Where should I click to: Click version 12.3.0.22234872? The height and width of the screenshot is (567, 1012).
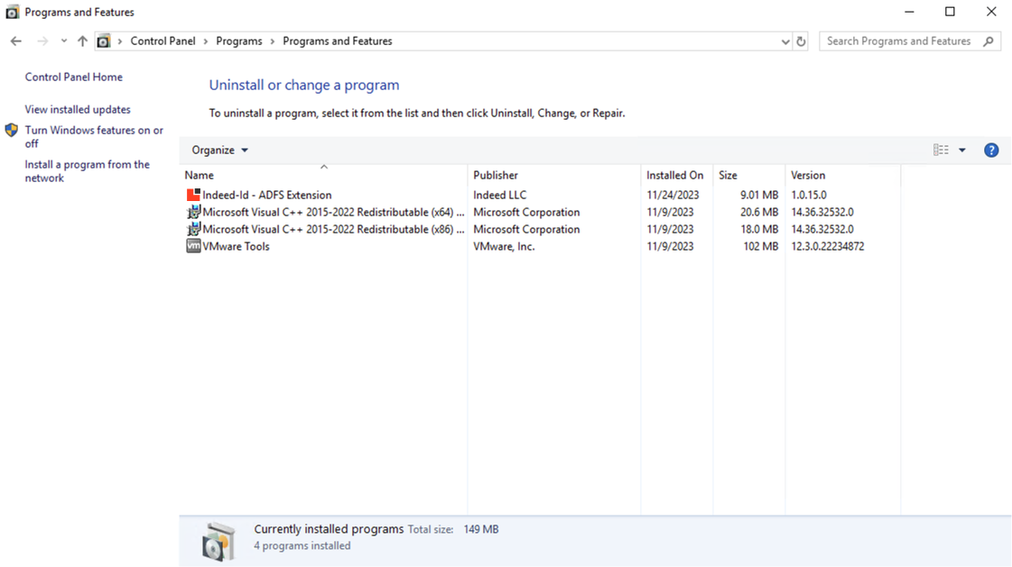click(x=828, y=246)
